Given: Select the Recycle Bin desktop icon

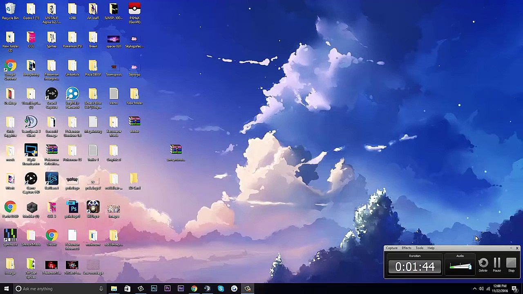Looking at the screenshot, I should [10, 11].
